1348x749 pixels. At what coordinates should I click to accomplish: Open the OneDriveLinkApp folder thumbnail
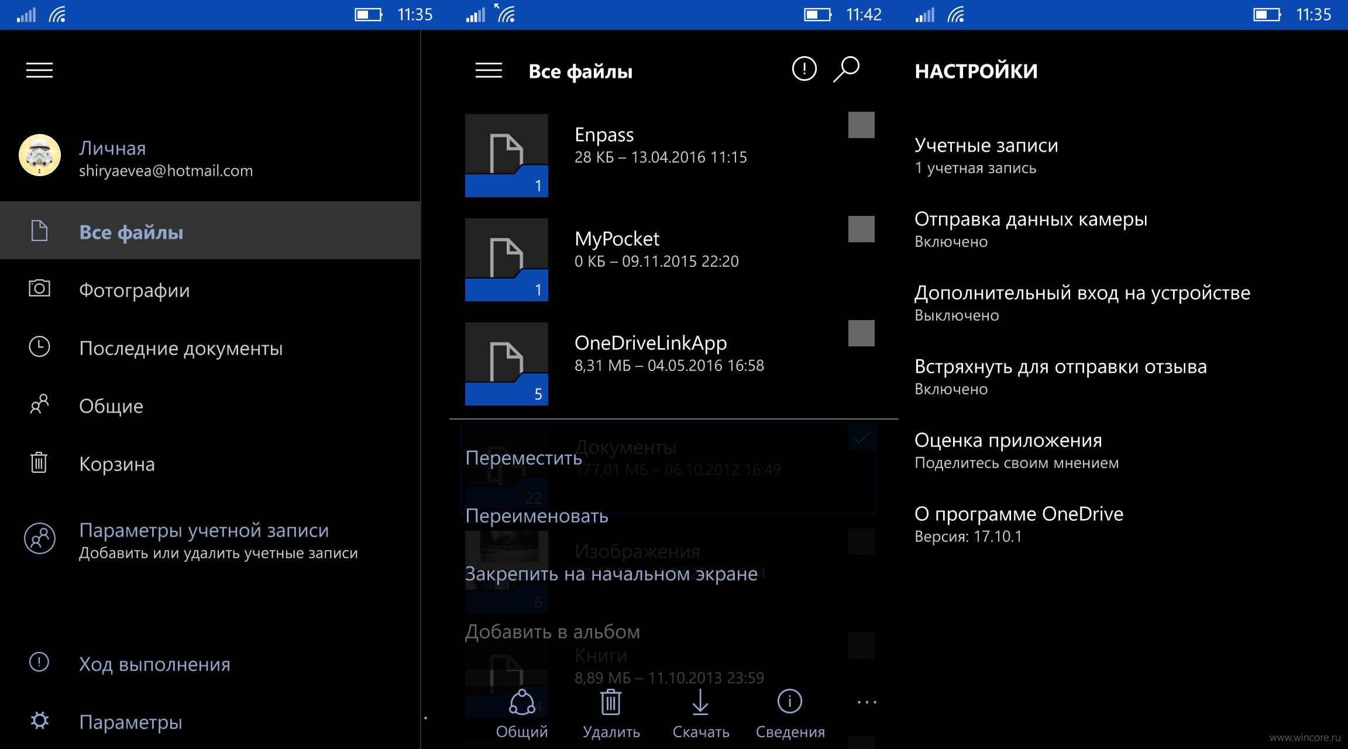click(x=507, y=364)
